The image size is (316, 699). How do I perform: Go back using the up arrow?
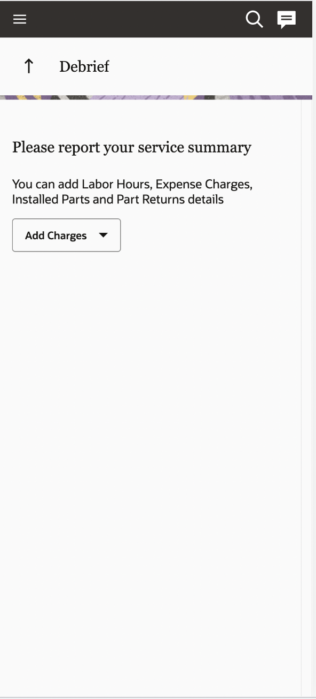coord(29,66)
